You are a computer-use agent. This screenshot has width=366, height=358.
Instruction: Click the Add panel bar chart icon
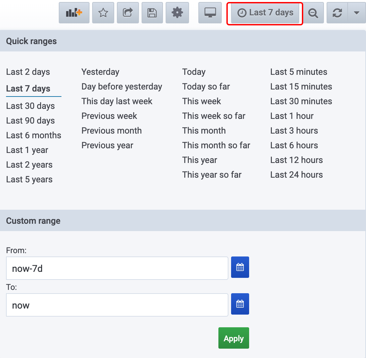point(74,13)
